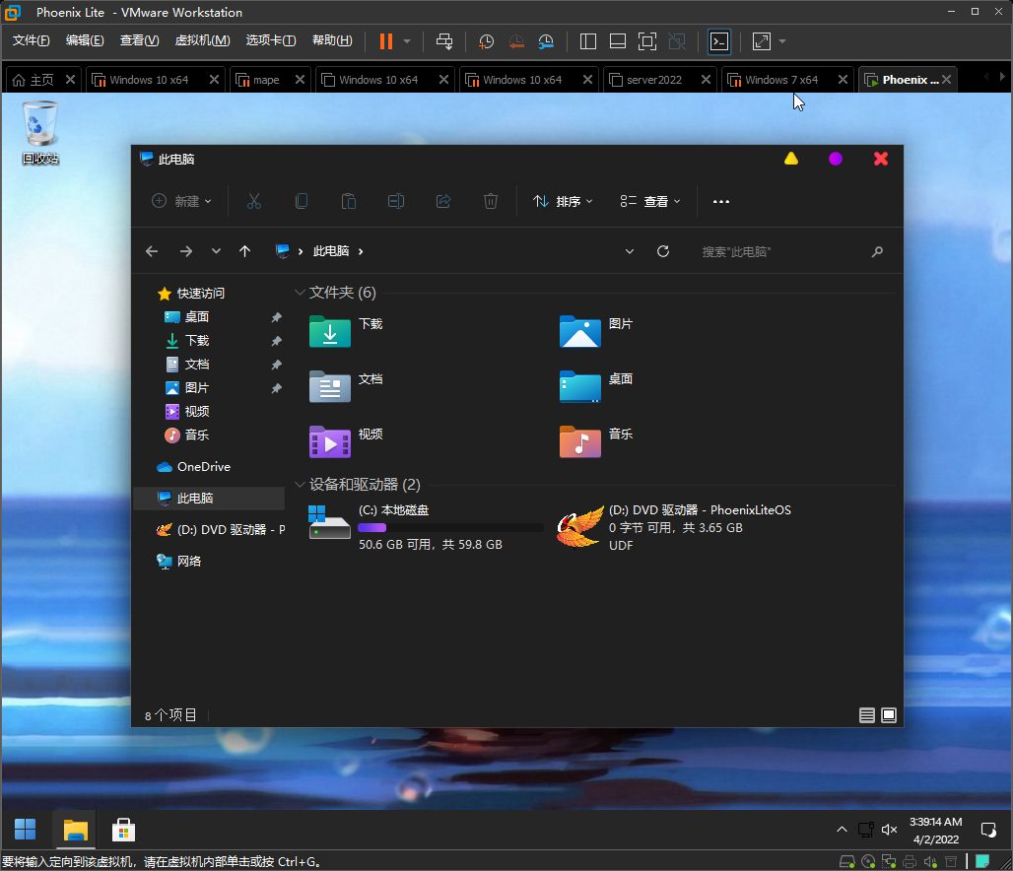Switch to large icons view in Explorer status bar
Screen dimensions: 1013x871
tap(889, 715)
